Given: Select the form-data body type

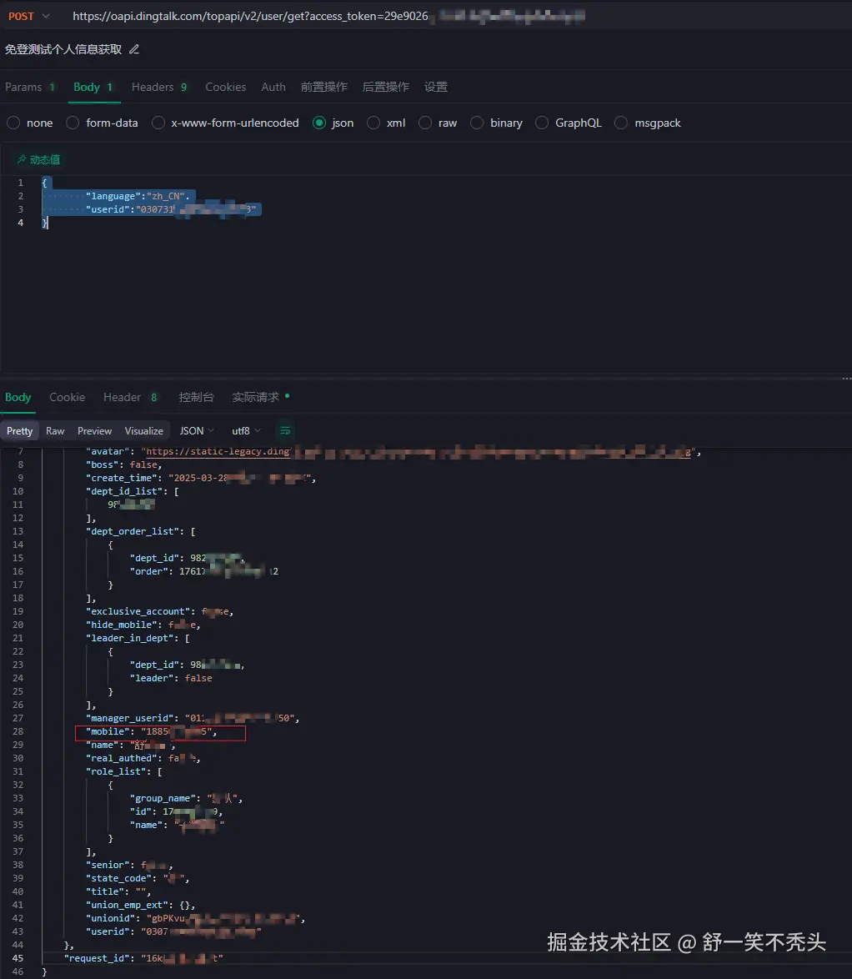Looking at the screenshot, I should (102, 123).
